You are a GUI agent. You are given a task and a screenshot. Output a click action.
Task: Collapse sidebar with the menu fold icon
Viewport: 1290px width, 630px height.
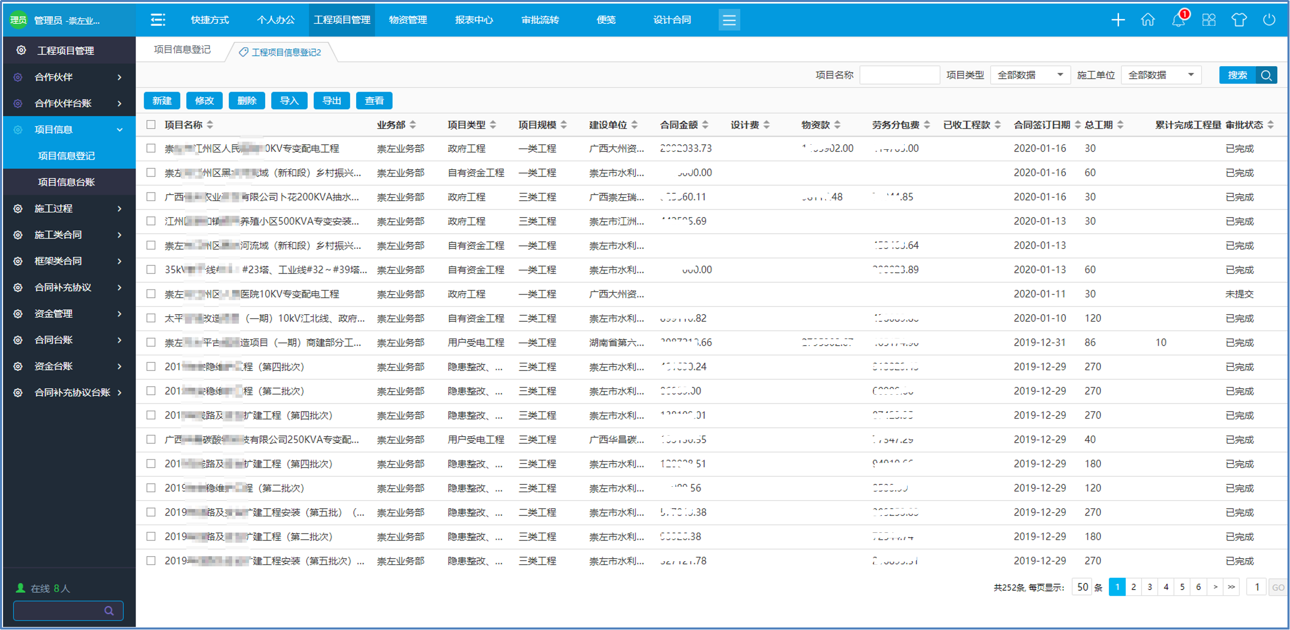pyautogui.click(x=158, y=20)
